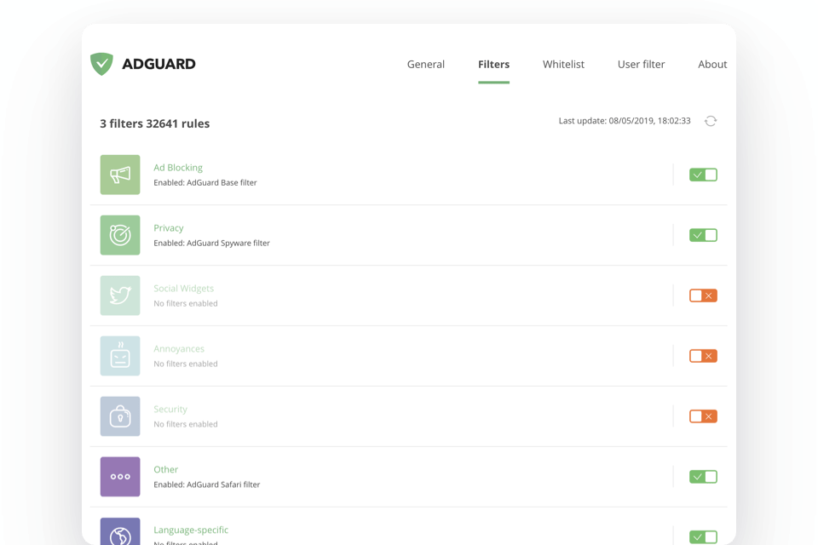Screen dimensions: 818x545
Task: Disable the Ad Blocking toggle
Action: point(703,174)
